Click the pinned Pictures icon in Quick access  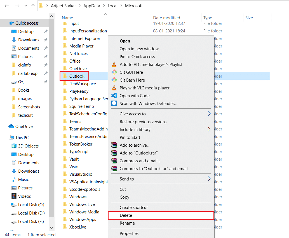pyautogui.click(x=14, y=56)
